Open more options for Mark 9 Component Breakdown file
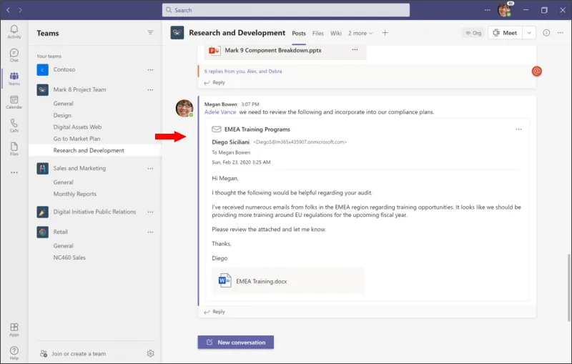This screenshot has height=364, width=572. click(355, 49)
